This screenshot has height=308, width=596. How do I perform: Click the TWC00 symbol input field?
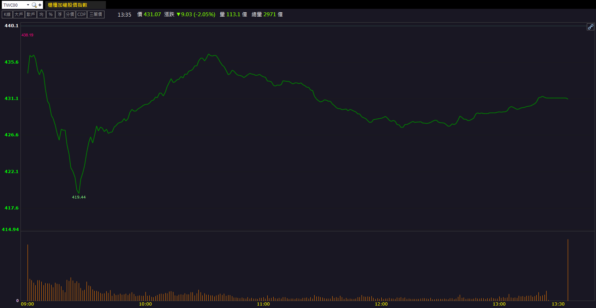click(14, 5)
